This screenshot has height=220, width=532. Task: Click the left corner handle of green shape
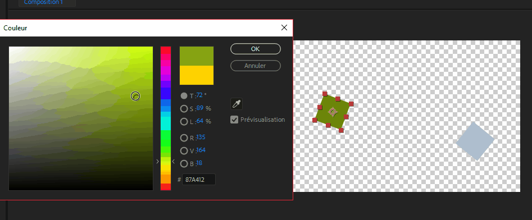(x=315, y=120)
